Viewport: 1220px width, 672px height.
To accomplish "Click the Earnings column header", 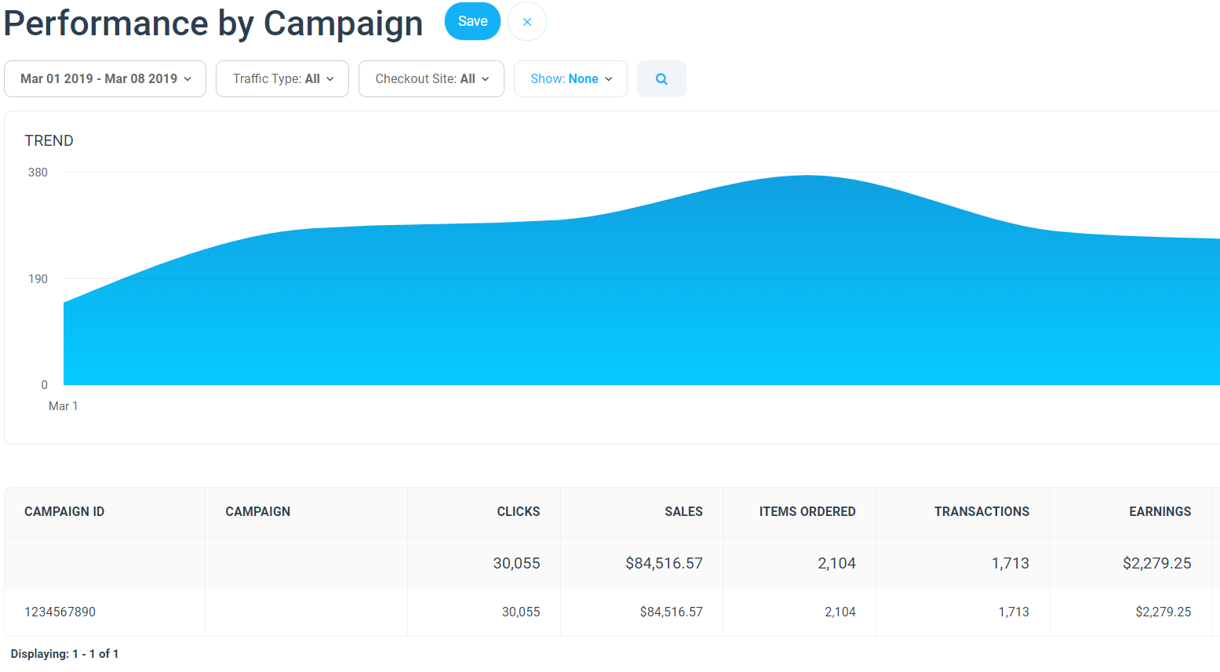I will (x=1160, y=512).
